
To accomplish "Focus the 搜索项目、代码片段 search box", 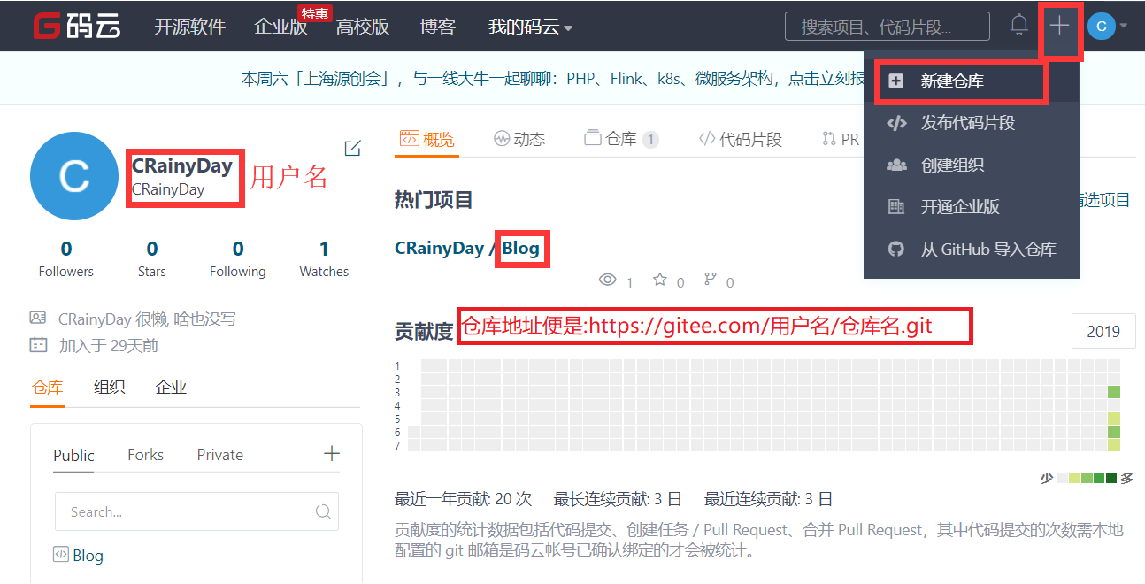I will 888,27.
